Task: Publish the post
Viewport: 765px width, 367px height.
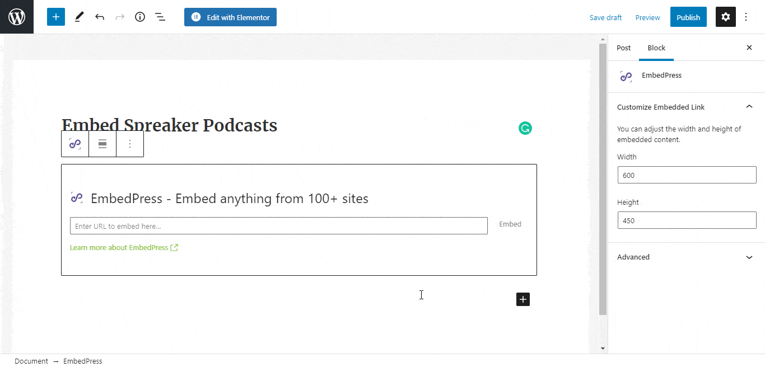Action: (x=688, y=17)
